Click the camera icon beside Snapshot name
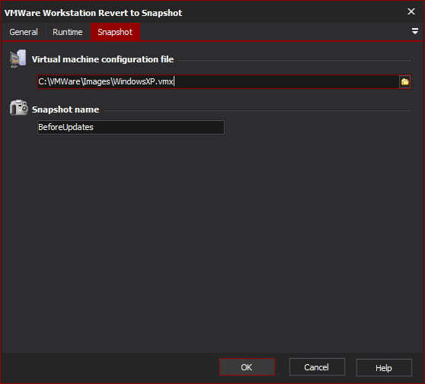 tap(18, 107)
